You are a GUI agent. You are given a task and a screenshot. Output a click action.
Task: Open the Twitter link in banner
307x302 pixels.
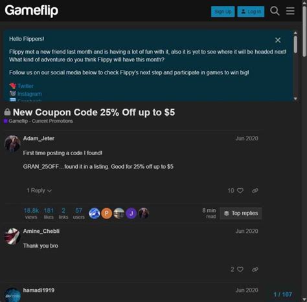click(25, 86)
